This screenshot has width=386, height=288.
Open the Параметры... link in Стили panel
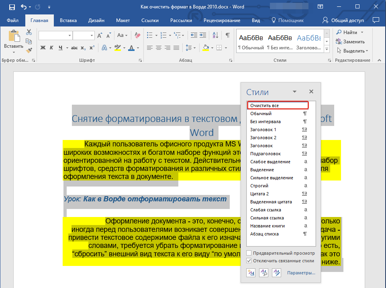[301, 273]
